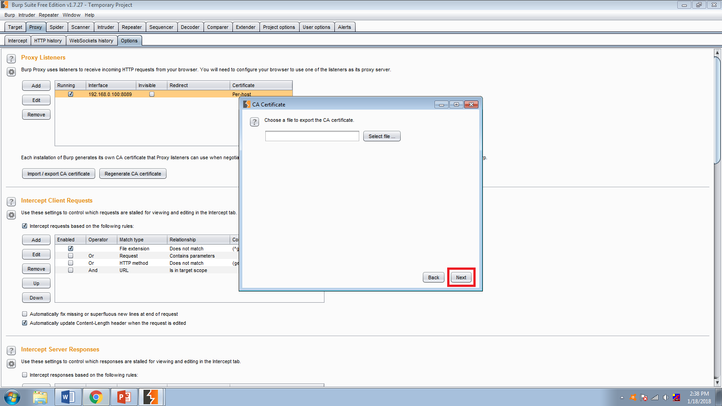Toggle 'Intercept requests based on the following rules'

25,226
